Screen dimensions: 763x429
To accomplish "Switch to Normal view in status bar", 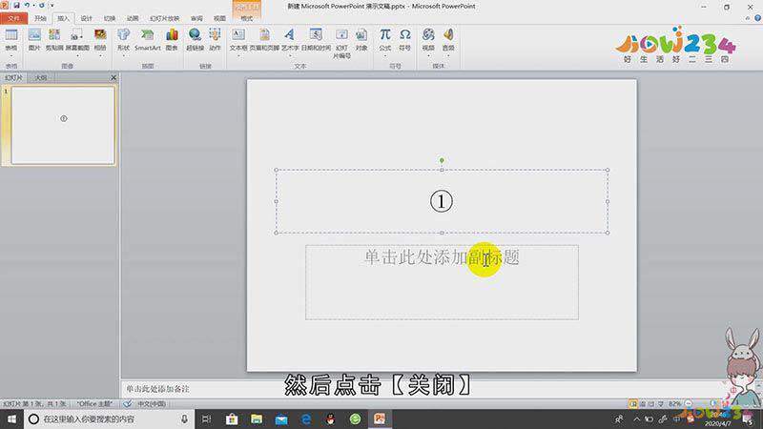I will 633,403.
